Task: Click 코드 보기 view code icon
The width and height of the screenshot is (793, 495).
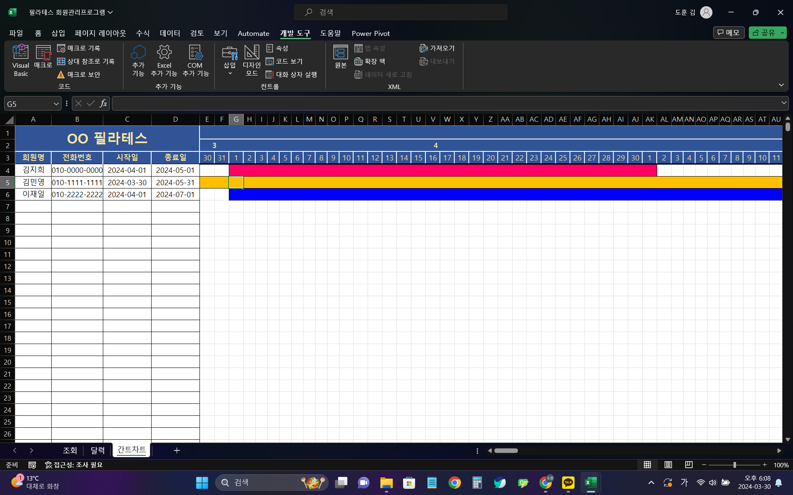Action: 285,61
